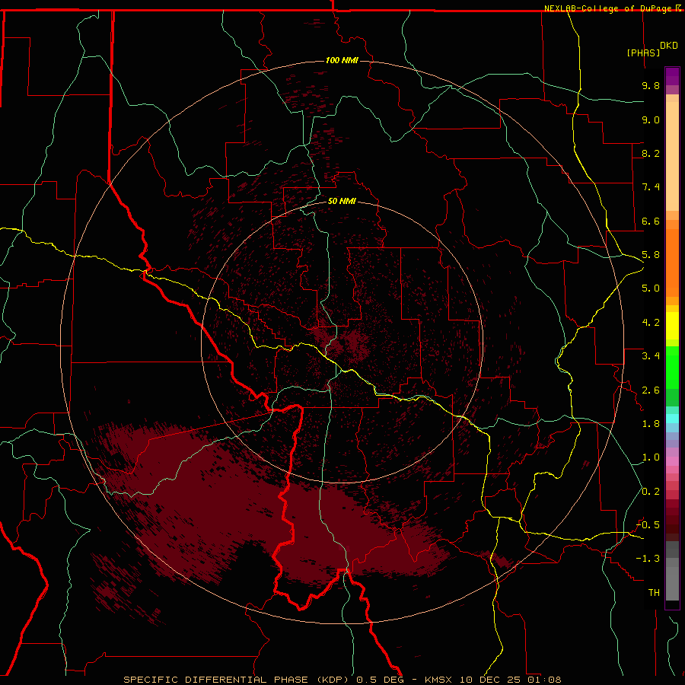Select the -1.3 scale value
Viewport: 685px width, 685px height.
(x=648, y=559)
